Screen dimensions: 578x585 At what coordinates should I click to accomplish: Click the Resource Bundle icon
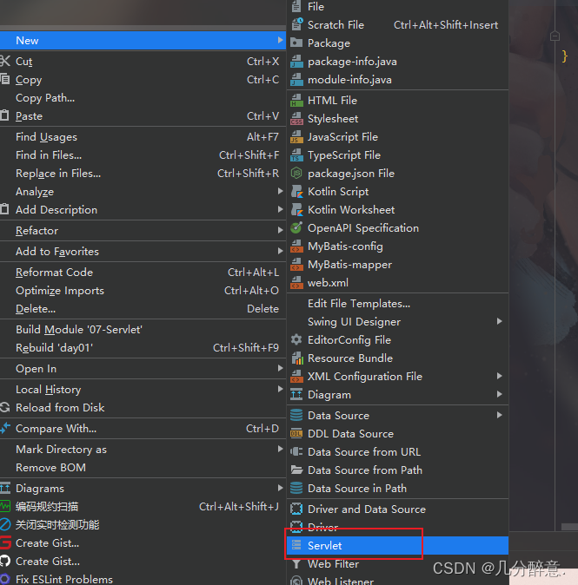click(x=296, y=358)
